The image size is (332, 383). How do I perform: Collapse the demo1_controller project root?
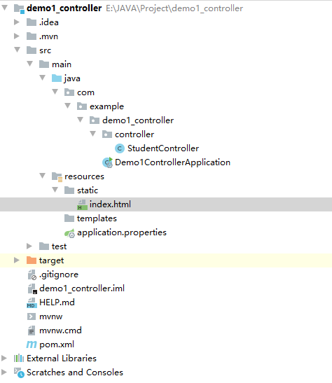coord(4,8)
